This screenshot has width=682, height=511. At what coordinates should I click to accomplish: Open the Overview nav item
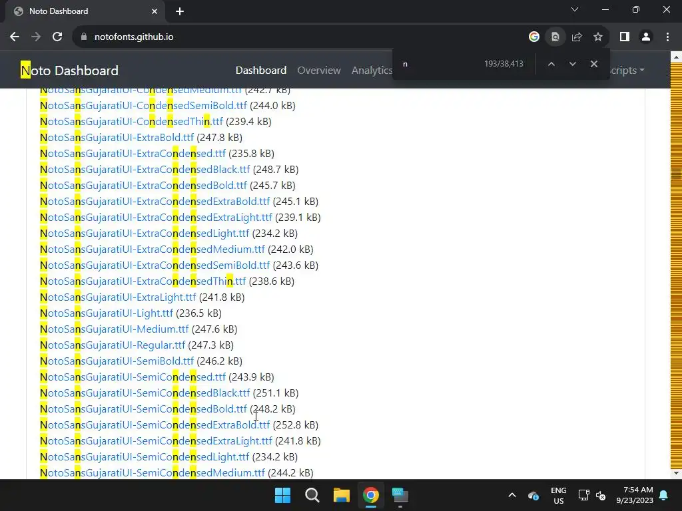(319, 71)
